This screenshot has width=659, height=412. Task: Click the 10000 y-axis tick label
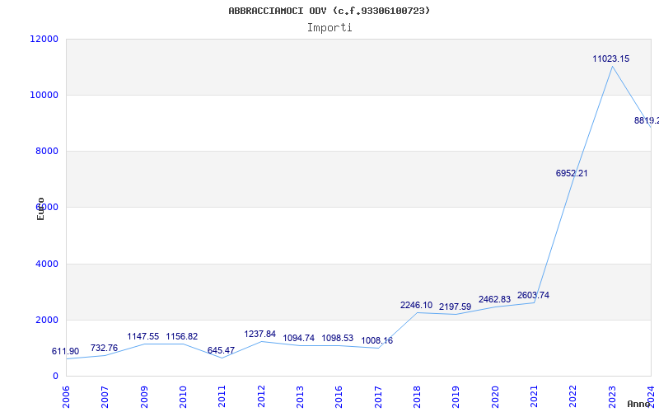coord(44,95)
